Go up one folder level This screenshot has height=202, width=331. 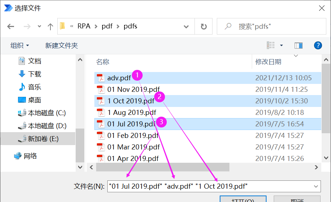tap(50, 27)
